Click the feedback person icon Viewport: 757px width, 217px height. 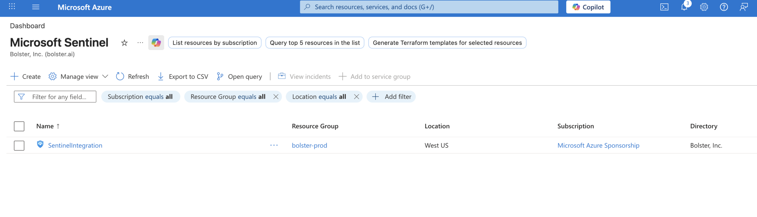743,7
